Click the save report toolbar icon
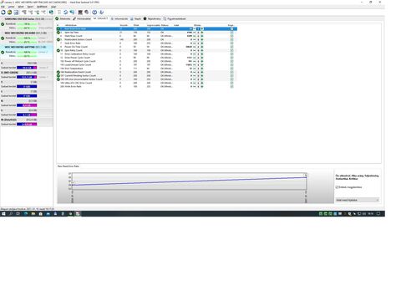This screenshot has height=301, width=401. pyautogui.click(x=16, y=13)
